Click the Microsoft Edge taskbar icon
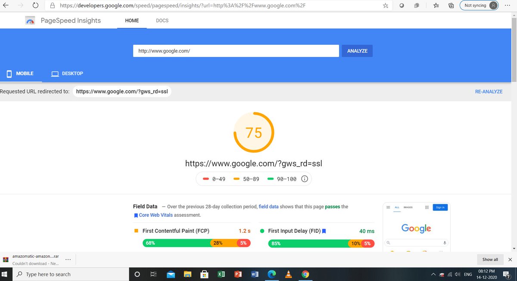The image size is (517, 281). tap(272, 274)
